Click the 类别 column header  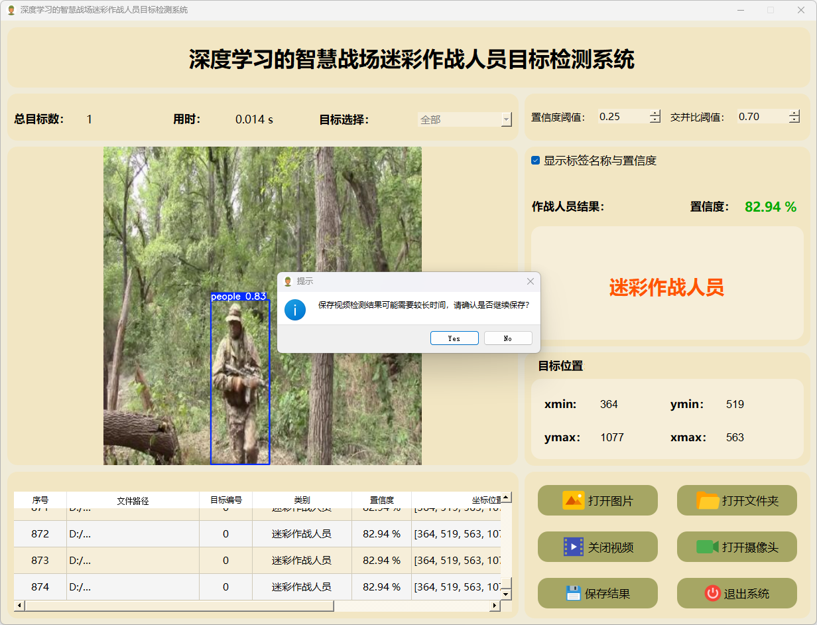pos(302,500)
